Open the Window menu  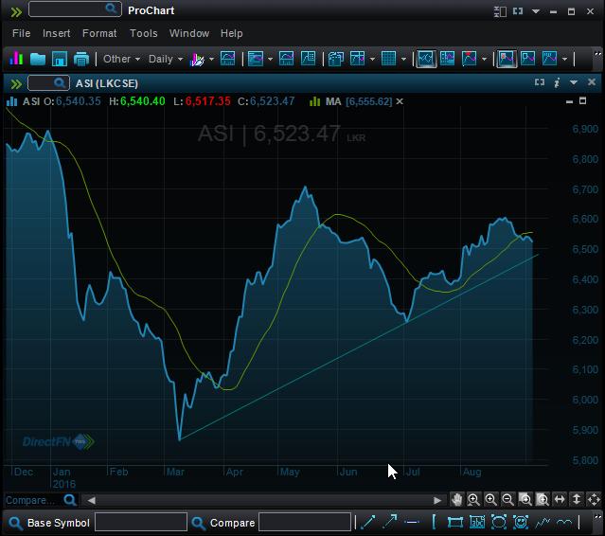coord(189,33)
